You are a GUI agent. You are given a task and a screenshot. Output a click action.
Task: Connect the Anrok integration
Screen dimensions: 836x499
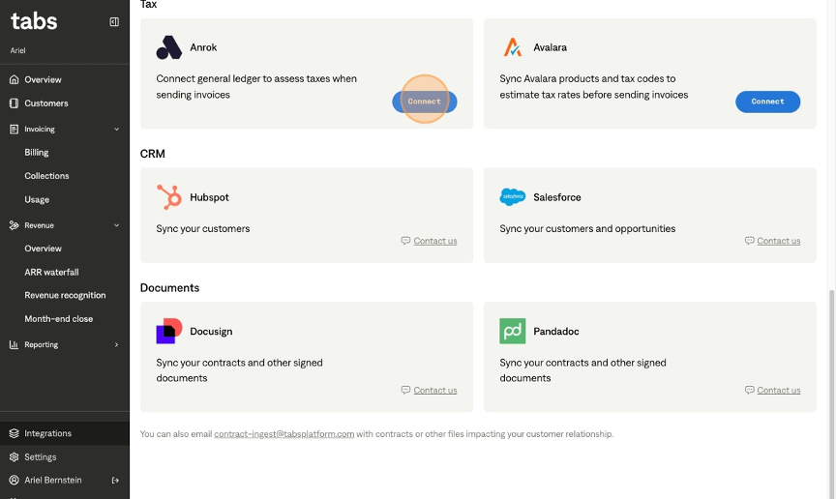coord(424,102)
